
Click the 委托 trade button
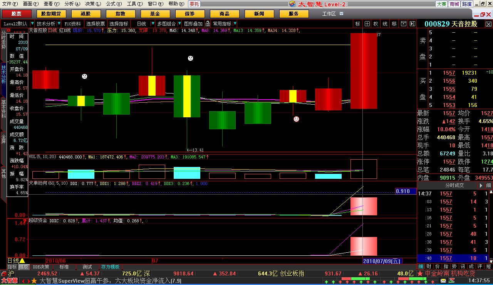click(x=194, y=4)
